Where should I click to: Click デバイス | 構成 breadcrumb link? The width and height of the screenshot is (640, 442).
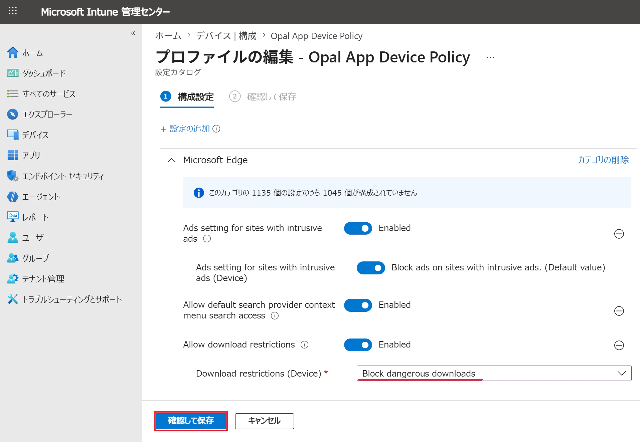226,36
